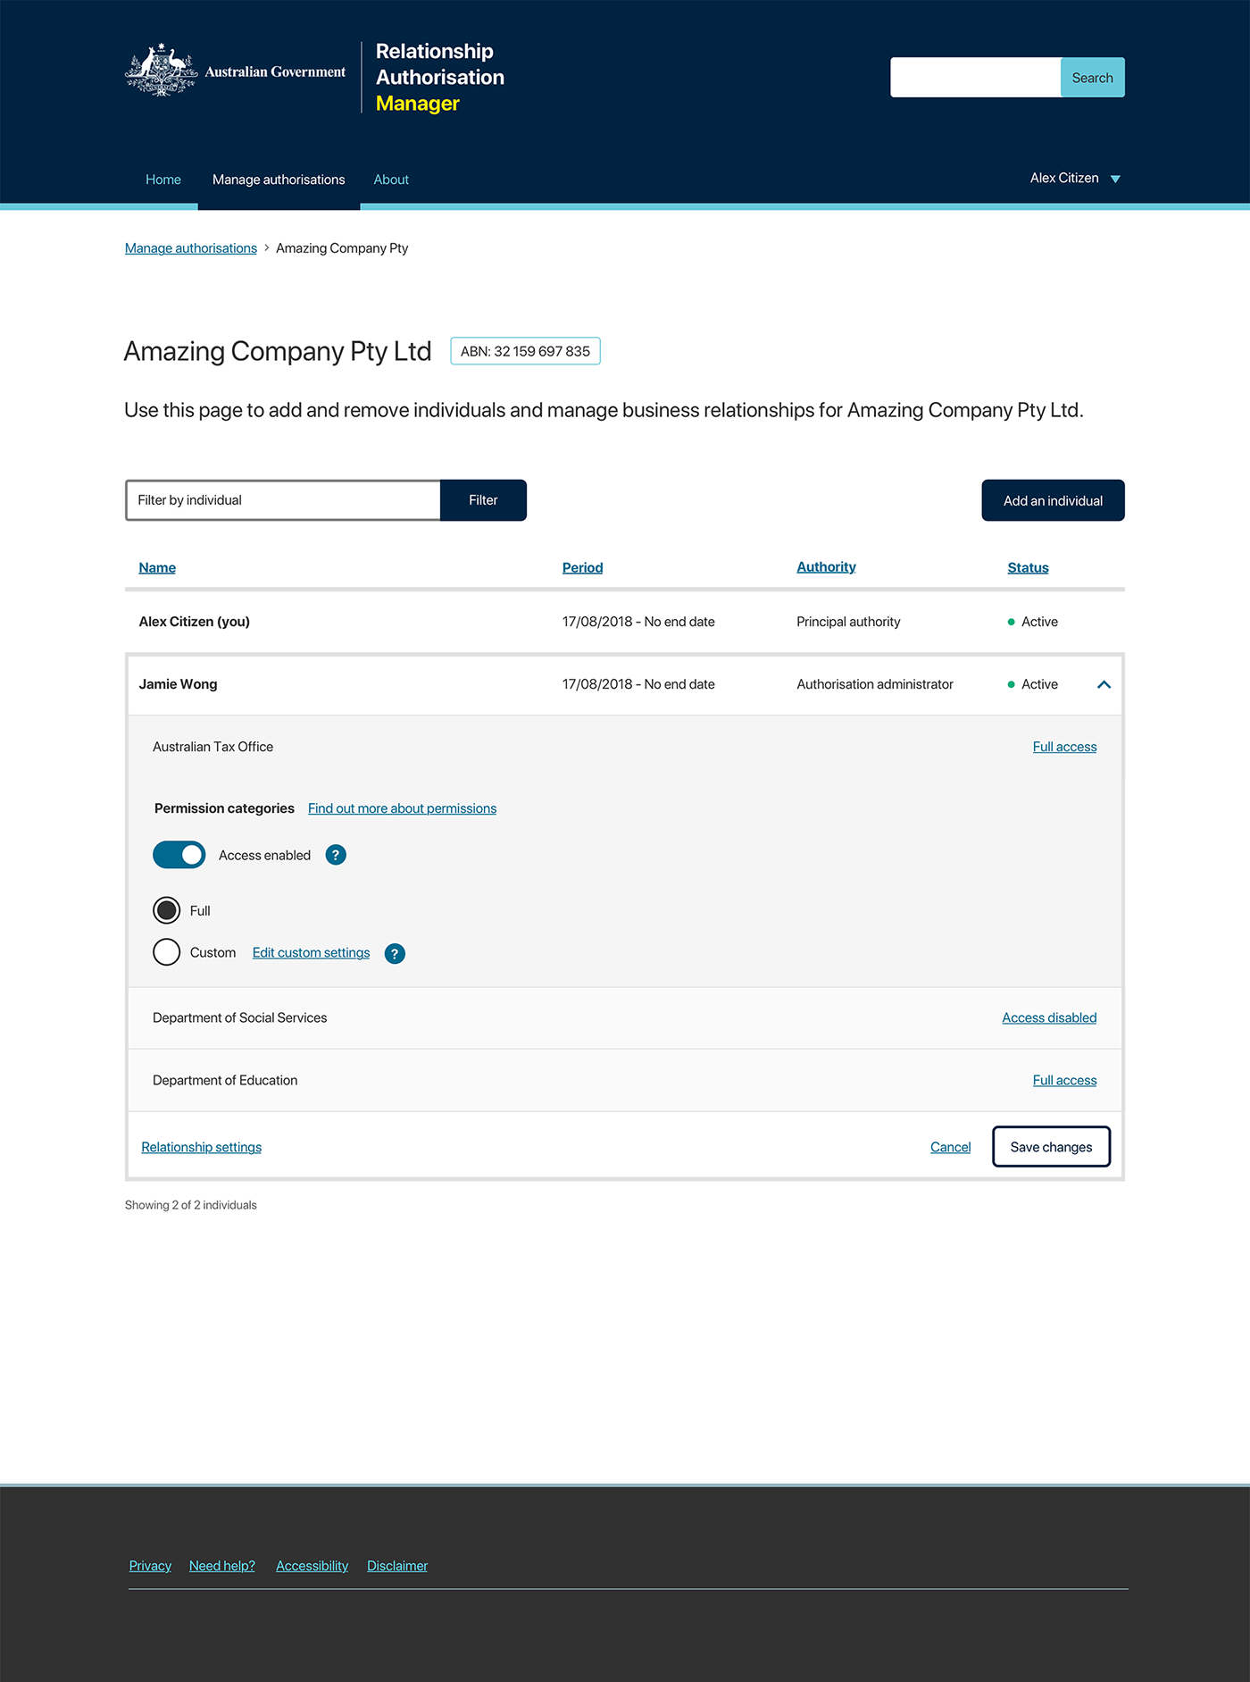Open Accessibility footer link
This screenshot has height=1682, width=1250.
tap(312, 1566)
